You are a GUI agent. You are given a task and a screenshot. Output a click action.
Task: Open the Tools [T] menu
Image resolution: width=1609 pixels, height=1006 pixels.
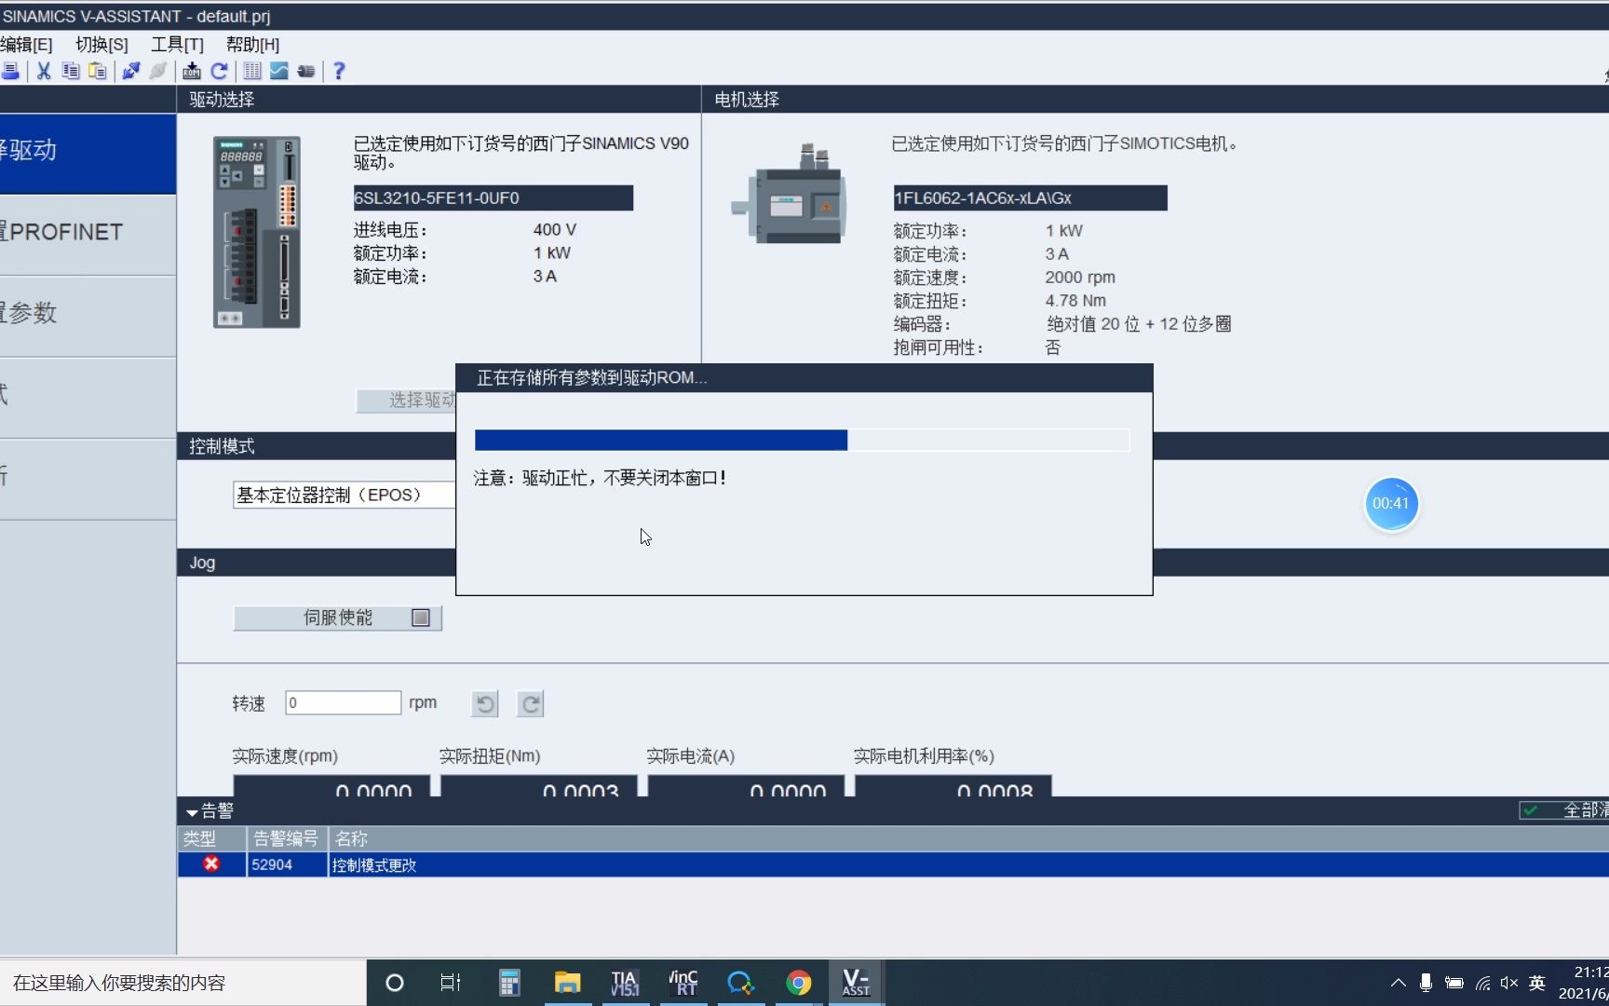[177, 45]
